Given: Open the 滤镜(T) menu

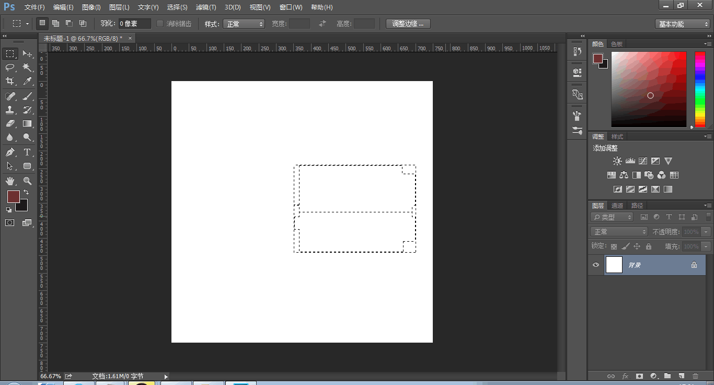Looking at the screenshot, I should tap(206, 7).
